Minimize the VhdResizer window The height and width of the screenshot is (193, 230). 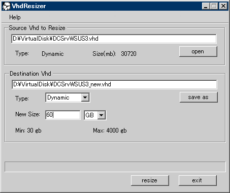click(x=206, y=6)
